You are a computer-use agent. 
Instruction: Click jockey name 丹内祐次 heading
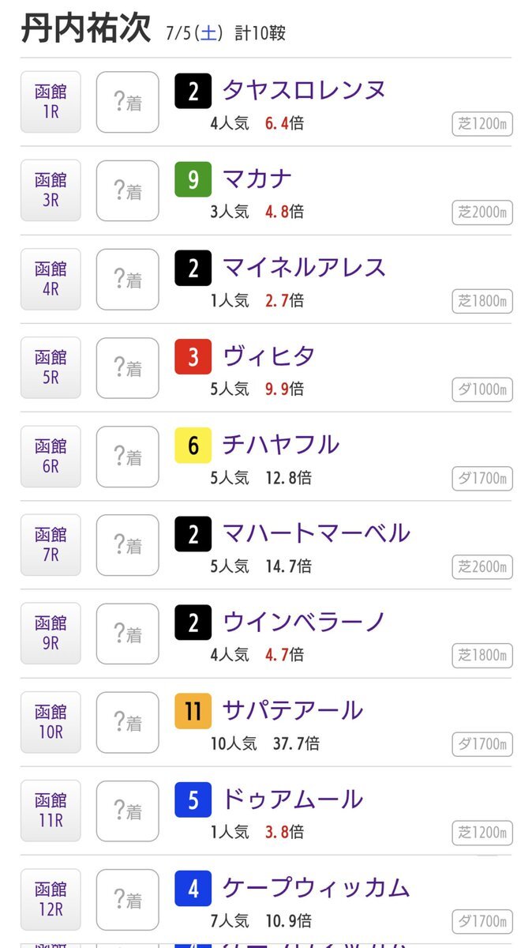pos(85,28)
